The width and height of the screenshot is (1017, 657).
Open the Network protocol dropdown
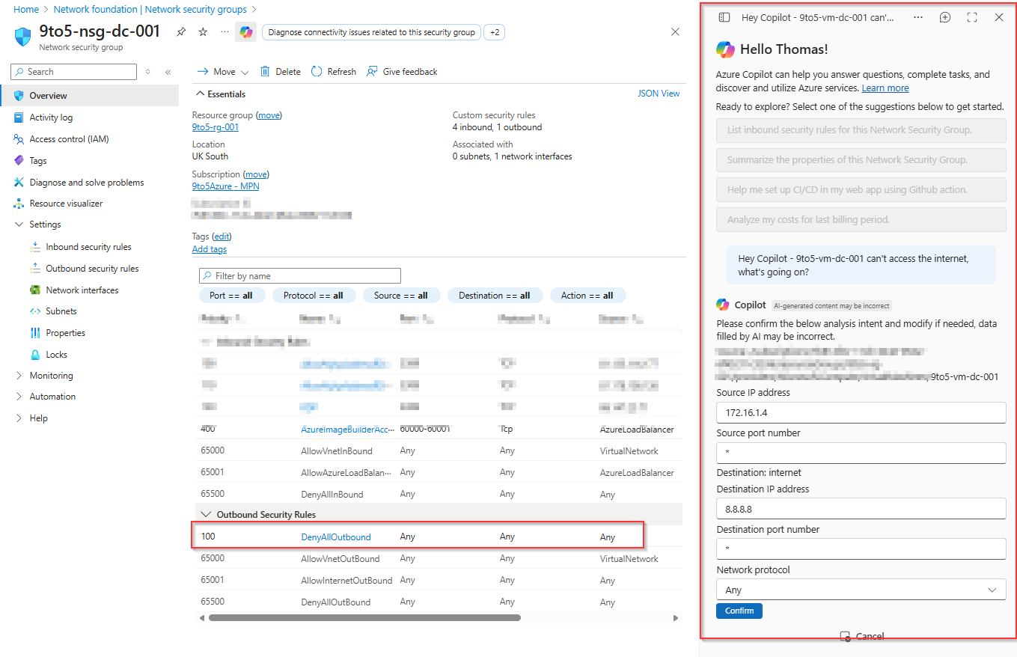860,590
